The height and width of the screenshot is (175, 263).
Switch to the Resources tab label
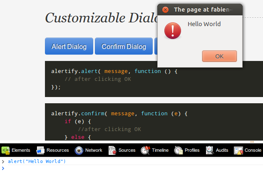pyautogui.click(x=58, y=150)
